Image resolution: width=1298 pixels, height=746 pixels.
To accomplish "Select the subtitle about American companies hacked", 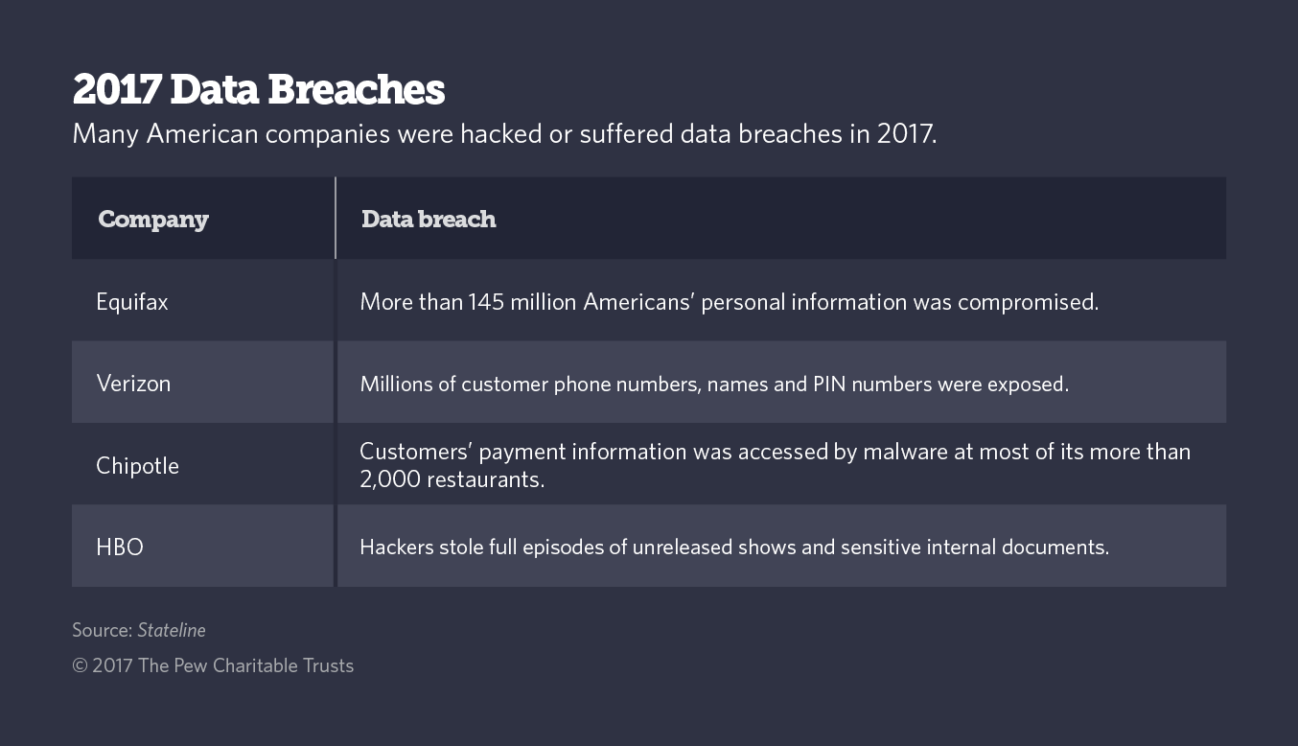I will (x=504, y=133).
